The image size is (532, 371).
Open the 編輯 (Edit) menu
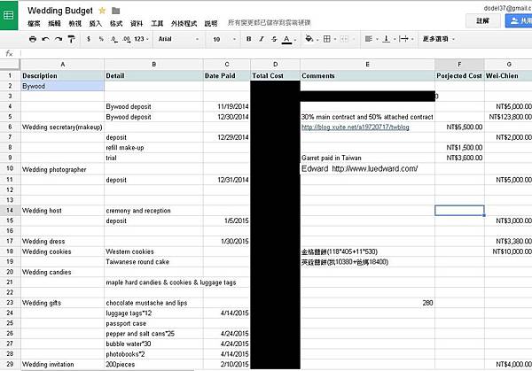tap(54, 23)
